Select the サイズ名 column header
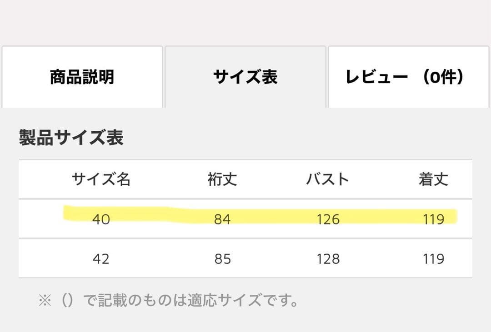The width and height of the screenshot is (491, 332). pos(101,179)
